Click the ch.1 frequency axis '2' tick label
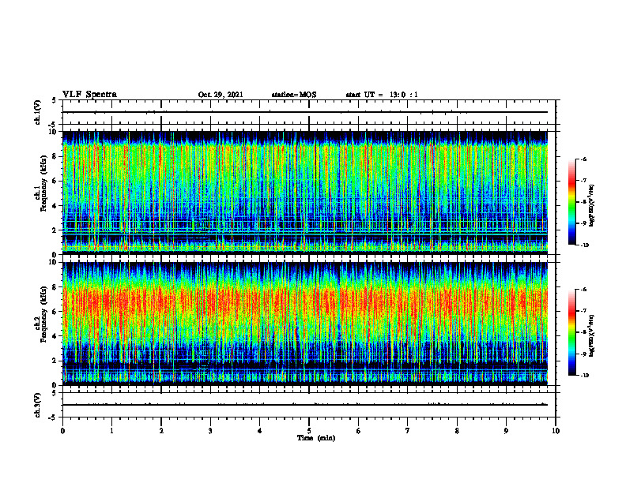The height and width of the screenshot is (483, 626). click(55, 230)
